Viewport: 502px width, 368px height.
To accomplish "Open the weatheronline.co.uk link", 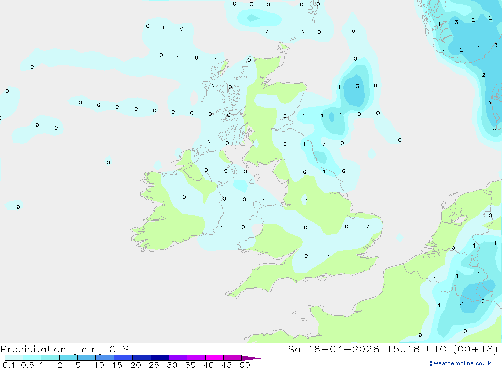I will [x=460, y=363].
